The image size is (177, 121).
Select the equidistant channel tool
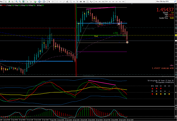67,2
